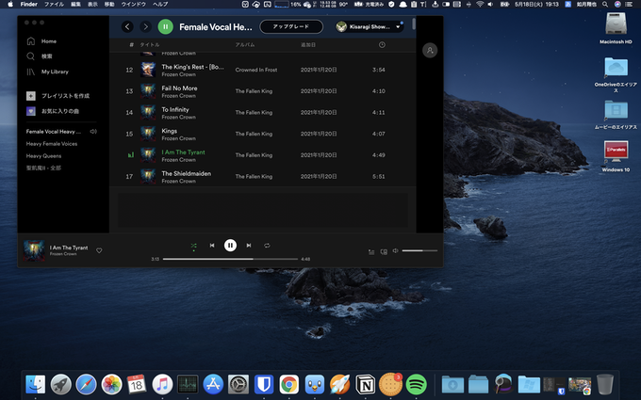The image size is (641, 400).
Task: Sort tracks by the duration clock column
Action: point(382,44)
